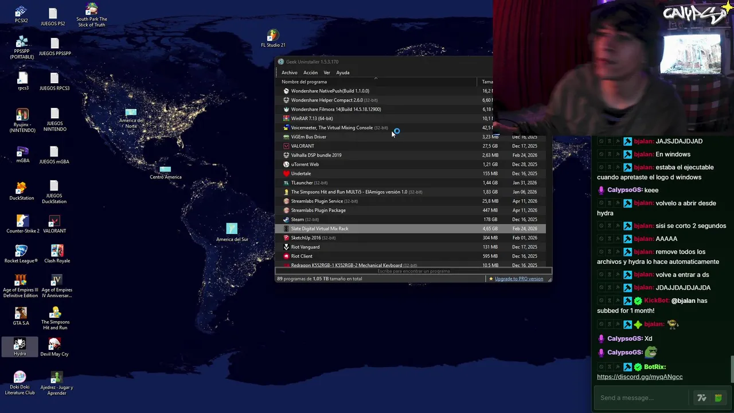Select Steam row in program list

(x=410, y=219)
